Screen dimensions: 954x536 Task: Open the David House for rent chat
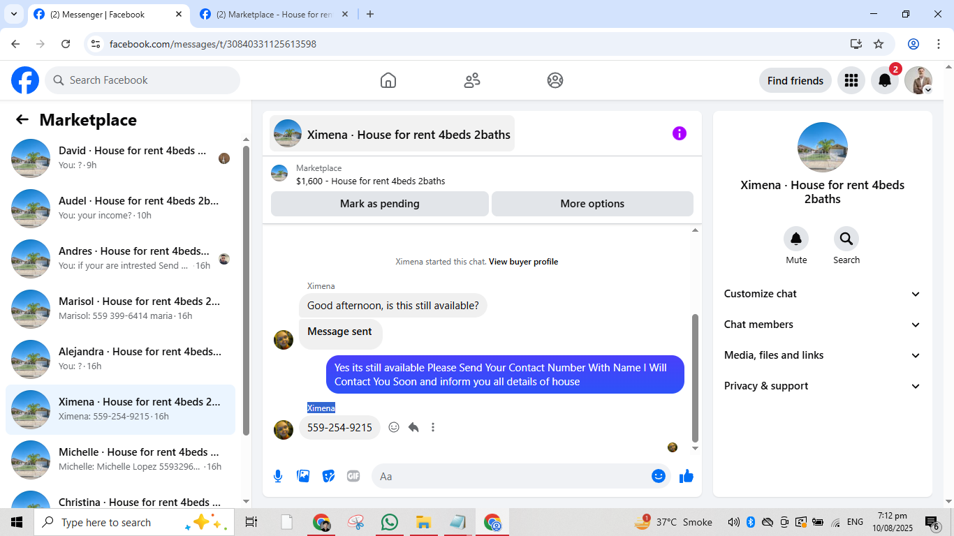tap(120, 158)
